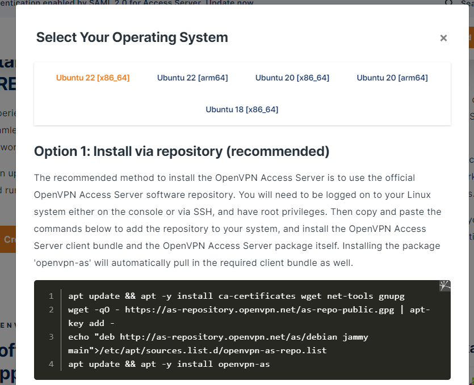This screenshot has height=385, width=474.
Task: Click the icon in code block corner
Action: (444, 286)
